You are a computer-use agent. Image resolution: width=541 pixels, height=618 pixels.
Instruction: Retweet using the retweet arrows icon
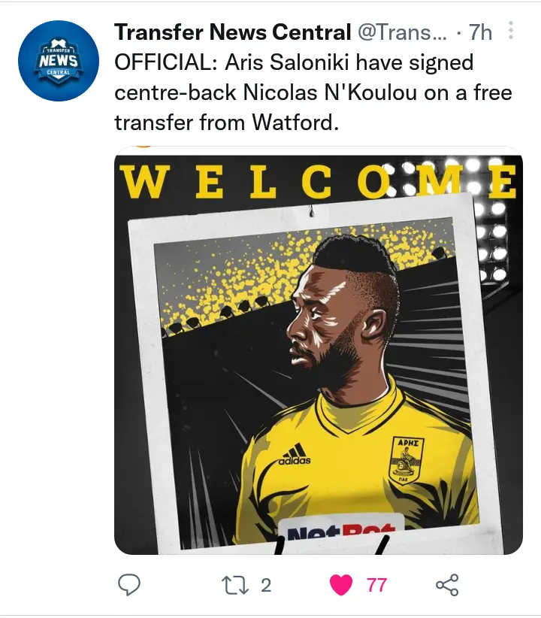click(235, 585)
